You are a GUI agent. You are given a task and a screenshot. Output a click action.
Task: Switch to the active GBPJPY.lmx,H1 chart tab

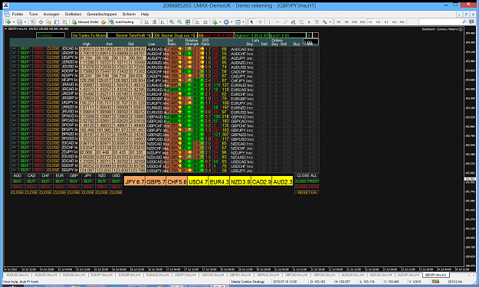pos(435,275)
